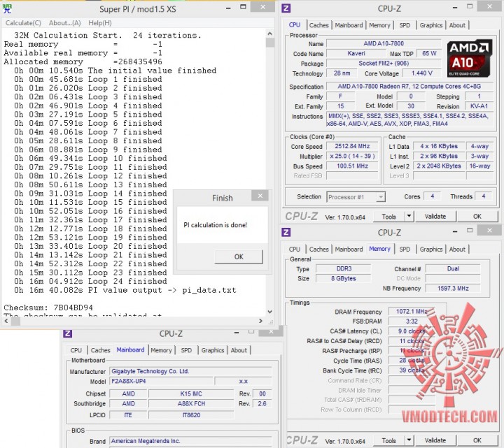The width and height of the screenshot is (504, 448).
Task: Switch to About tab in Mainboard CPU-Z window
Action: point(239,350)
